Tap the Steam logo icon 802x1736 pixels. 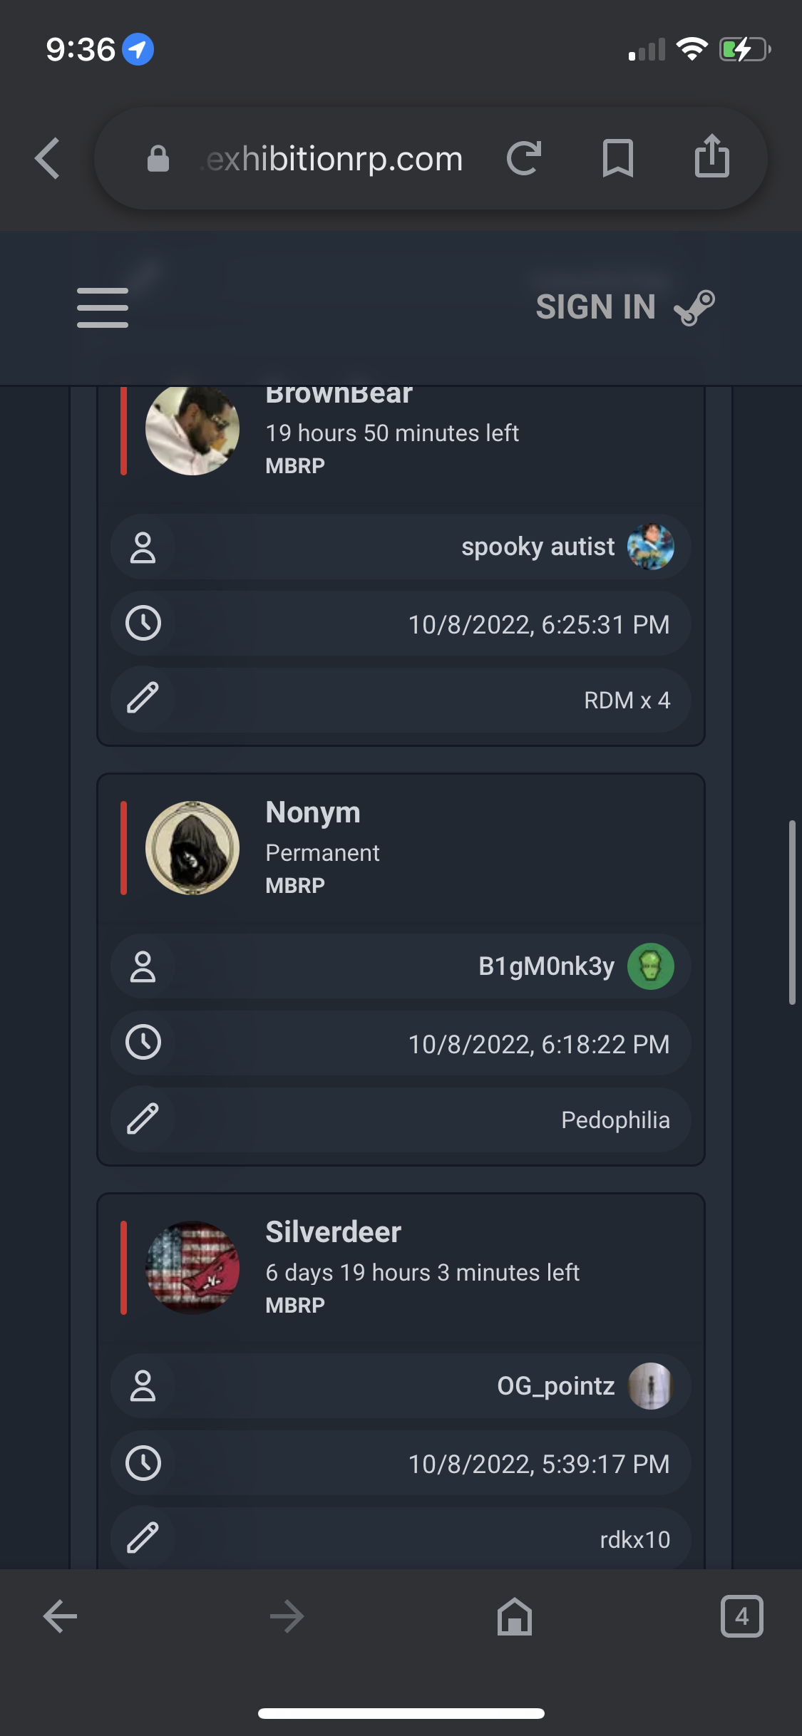(x=694, y=308)
